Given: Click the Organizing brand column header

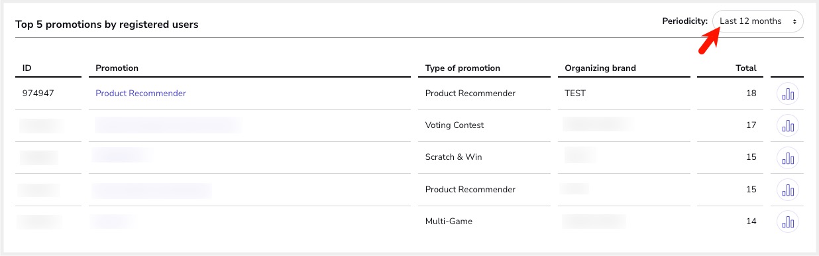Looking at the screenshot, I should [x=600, y=68].
